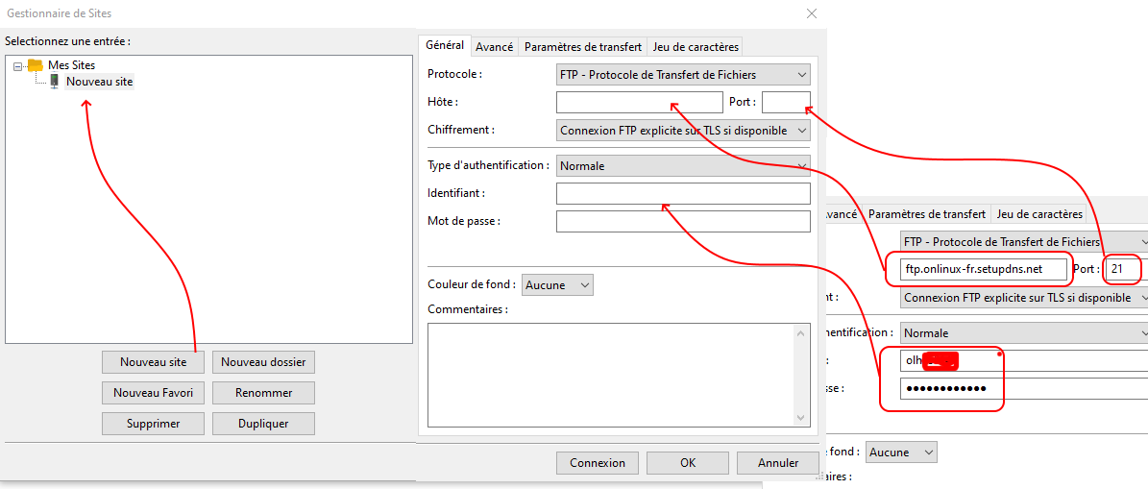
Task: Click the masked password field in example
Action: (x=1023, y=389)
